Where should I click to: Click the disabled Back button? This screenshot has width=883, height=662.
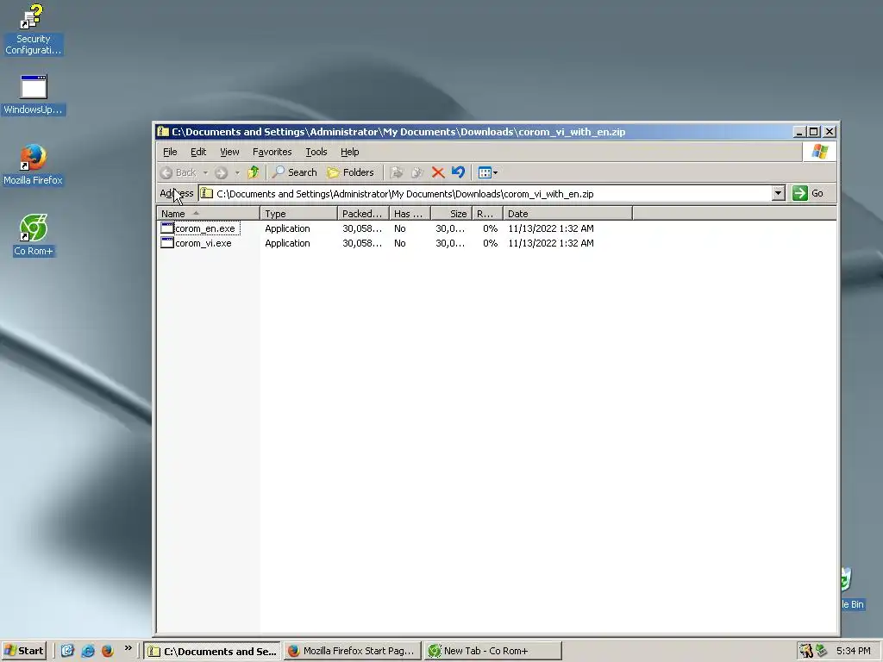[x=178, y=172]
